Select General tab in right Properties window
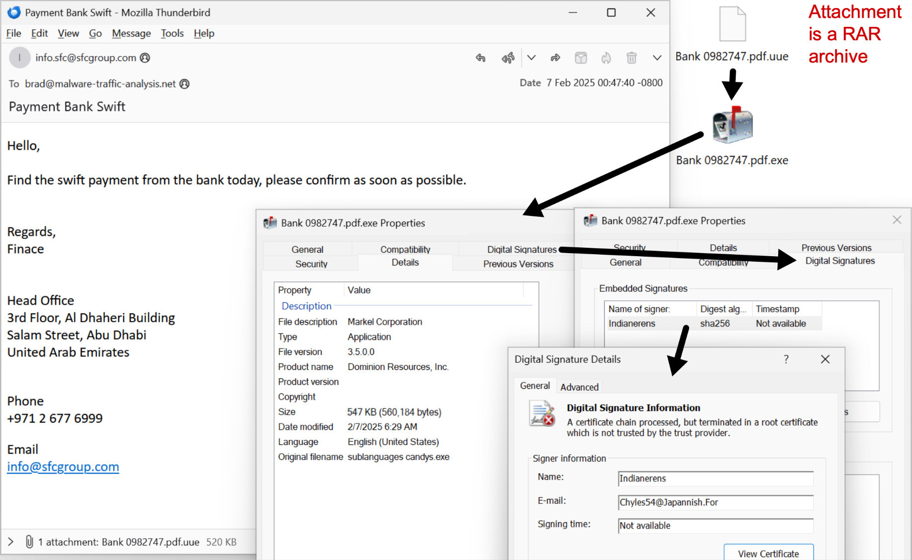 click(x=626, y=262)
